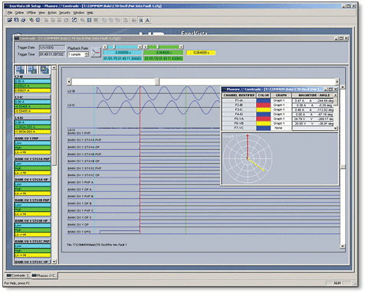Click the phasor polar diagram
The width and height of the screenshot is (365, 293).
pos(248,158)
